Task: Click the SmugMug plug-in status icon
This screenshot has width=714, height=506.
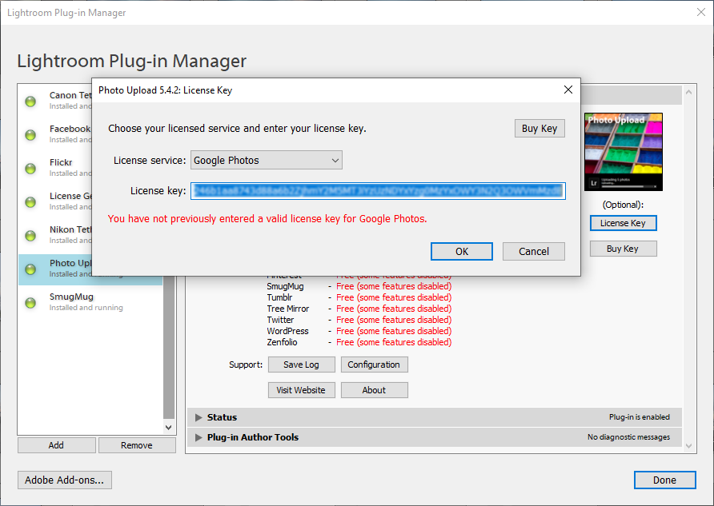Action: [31, 303]
